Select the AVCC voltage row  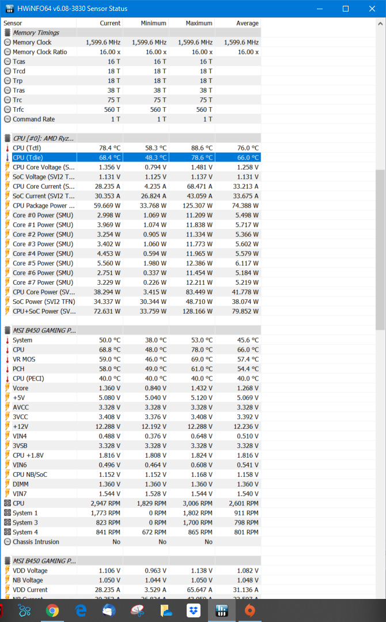point(131,407)
